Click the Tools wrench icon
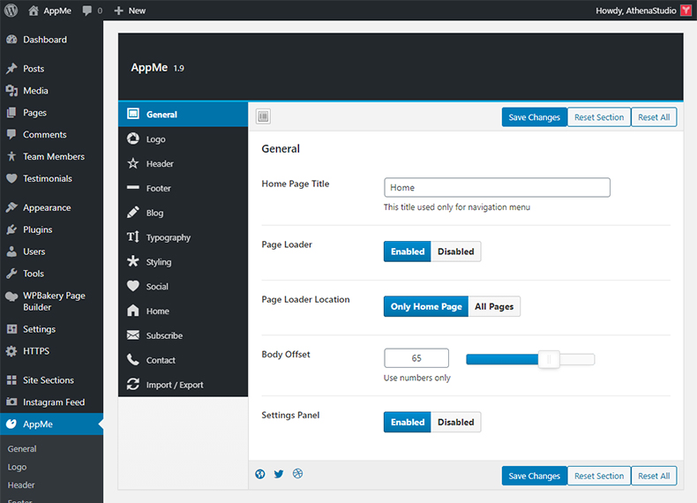697x503 pixels. (11, 274)
